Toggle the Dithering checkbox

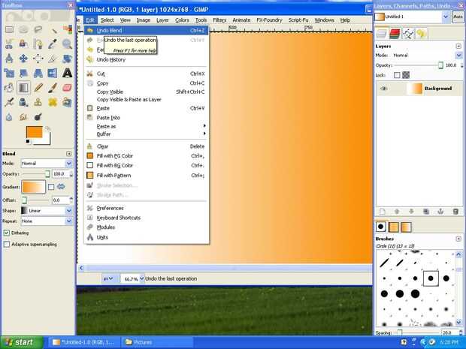click(7, 233)
